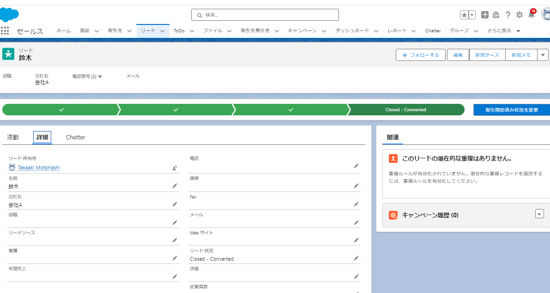
Task: Open the Chatter navigation tab
Action: coord(433,31)
